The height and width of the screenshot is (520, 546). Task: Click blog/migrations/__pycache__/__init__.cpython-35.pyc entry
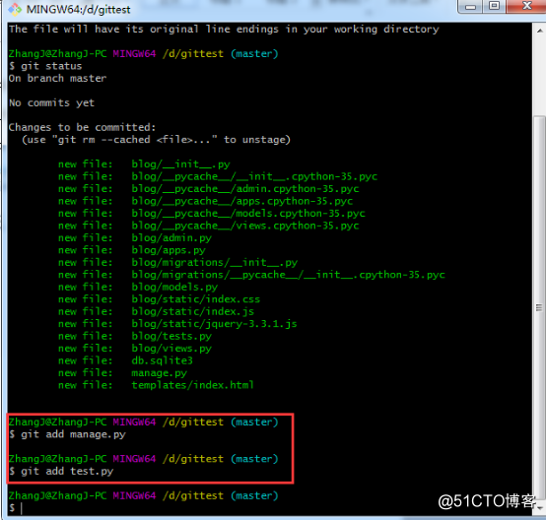[251, 275]
